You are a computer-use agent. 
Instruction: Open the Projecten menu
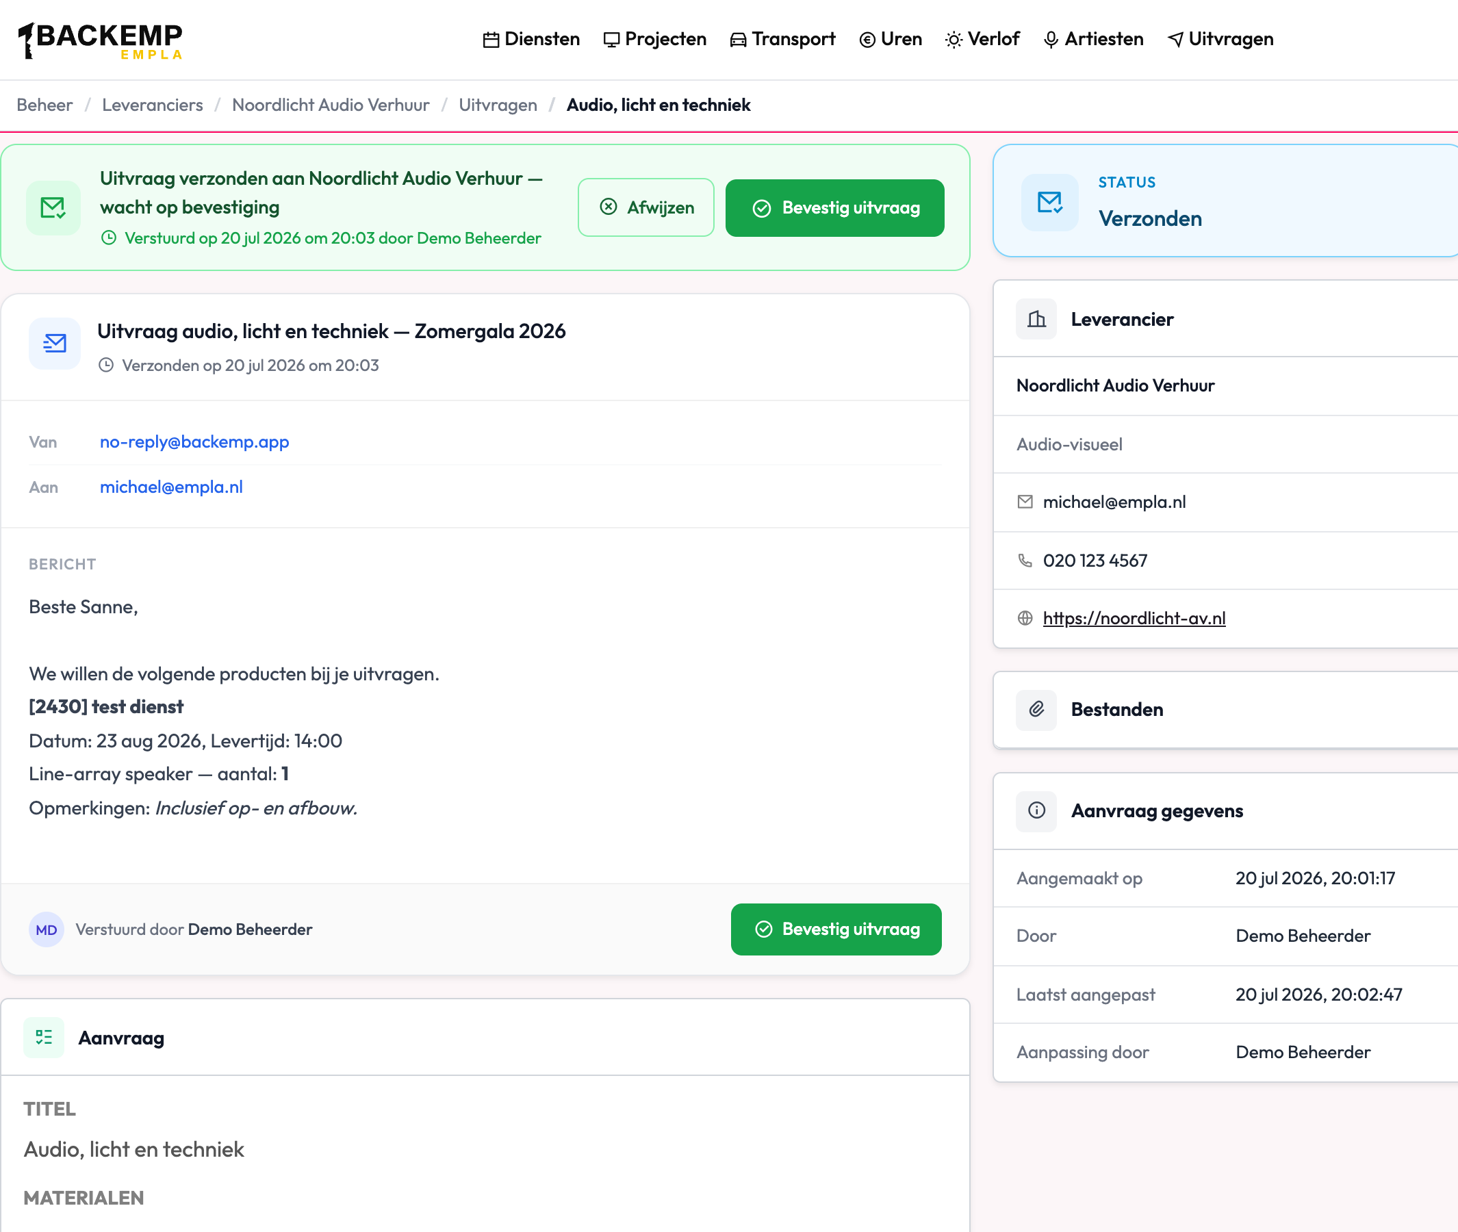pos(655,39)
